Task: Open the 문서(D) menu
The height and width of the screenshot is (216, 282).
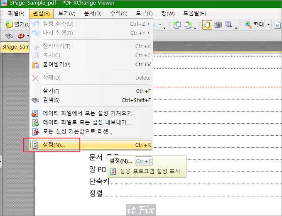Action: coord(93,13)
